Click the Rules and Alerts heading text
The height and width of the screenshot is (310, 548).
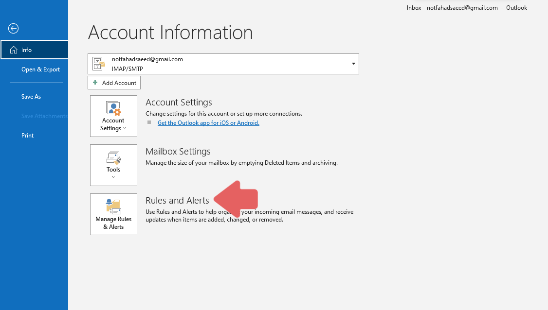coord(177,200)
